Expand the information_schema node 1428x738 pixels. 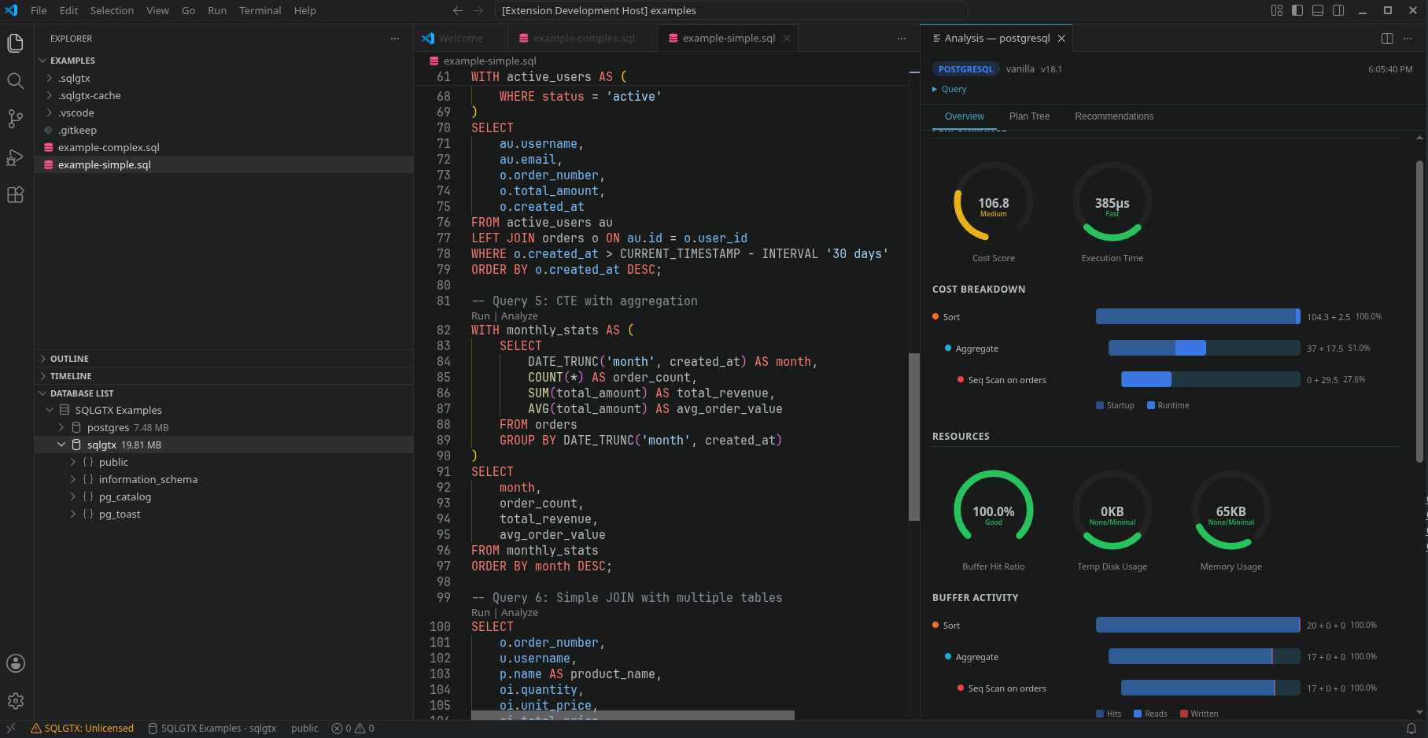point(73,479)
